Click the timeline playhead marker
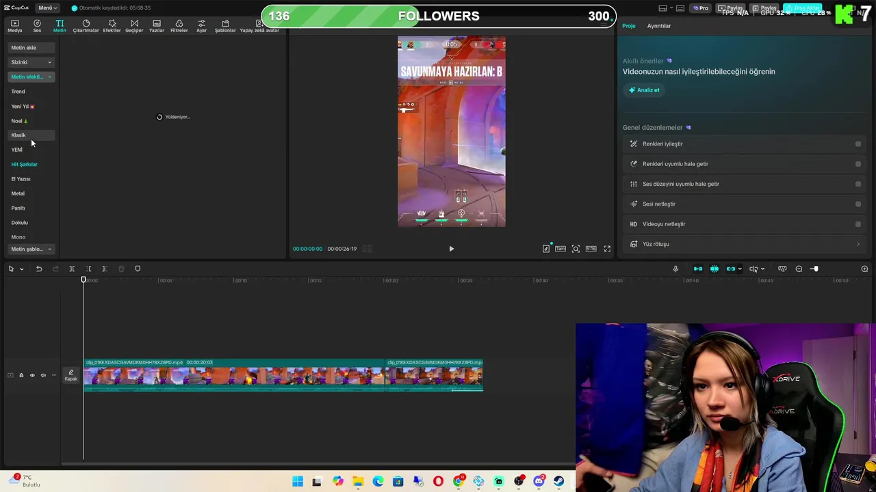 point(83,279)
